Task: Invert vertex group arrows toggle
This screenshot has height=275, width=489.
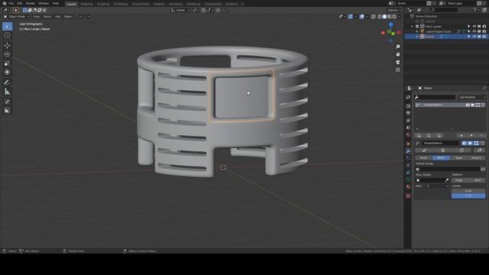Action: point(483,170)
